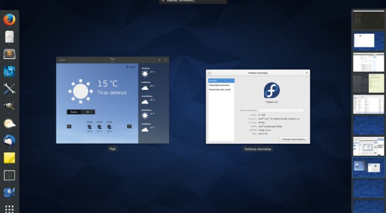Image resolution: width=386 pixels, height=213 pixels.
Task: Launch Firefox from the dock
Action: [x=9, y=19]
